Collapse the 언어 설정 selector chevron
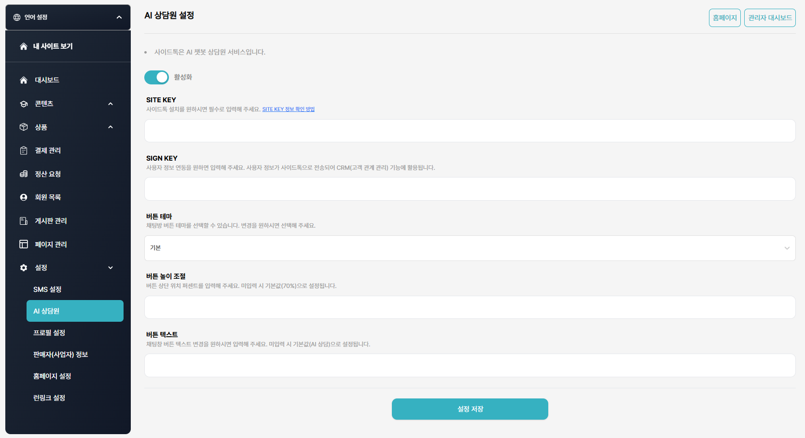Viewport: 805px width, 438px height. (x=119, y=17)
